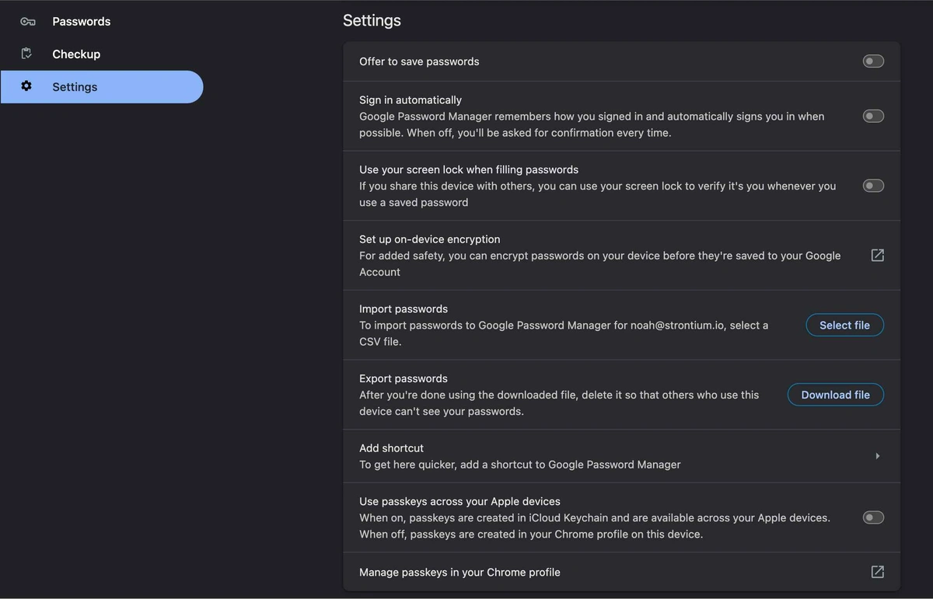
Task: Open the Add shortcut row
Action: [621, 456]
